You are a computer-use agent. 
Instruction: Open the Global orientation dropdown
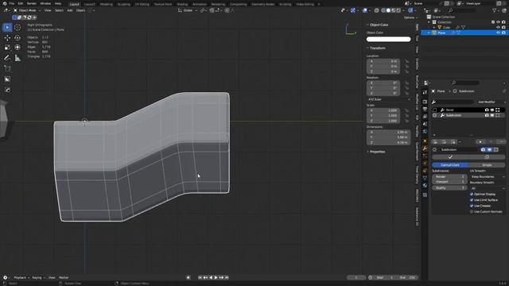[x=188, y=10]
